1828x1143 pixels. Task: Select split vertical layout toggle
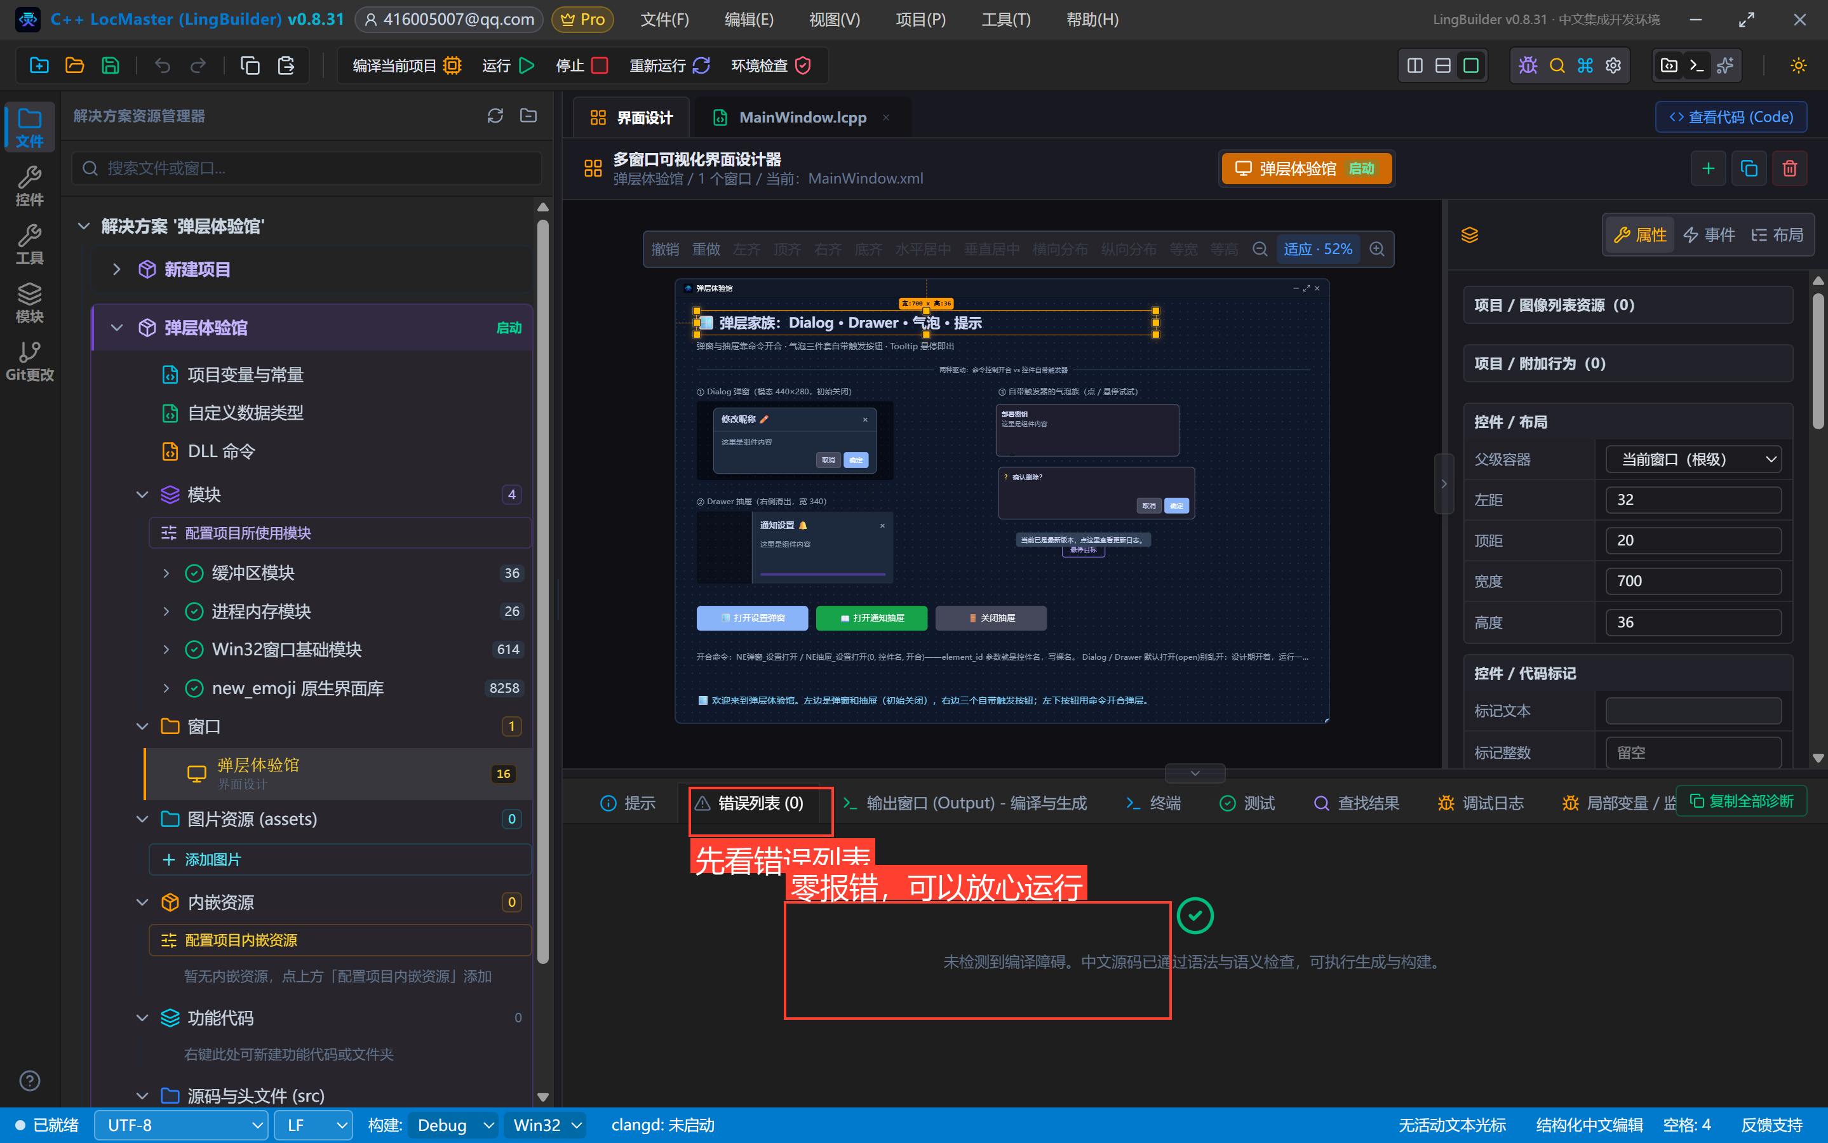pyautogui.click(x=1415, y=66)
